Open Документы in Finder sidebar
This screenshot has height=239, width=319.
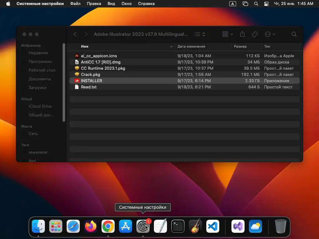[x=40, y=79]
